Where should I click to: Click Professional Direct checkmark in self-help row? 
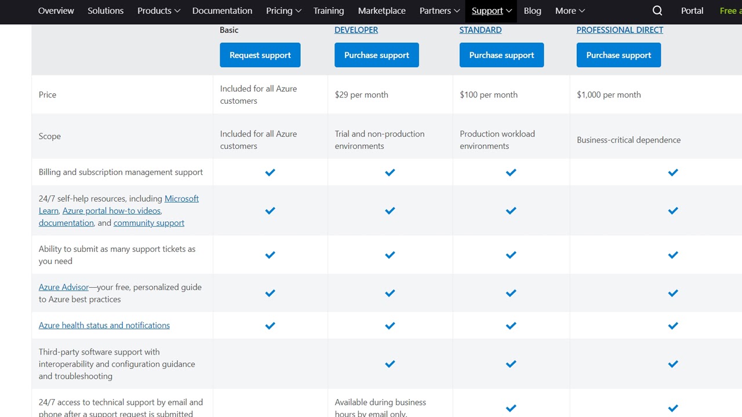point(673,210)
